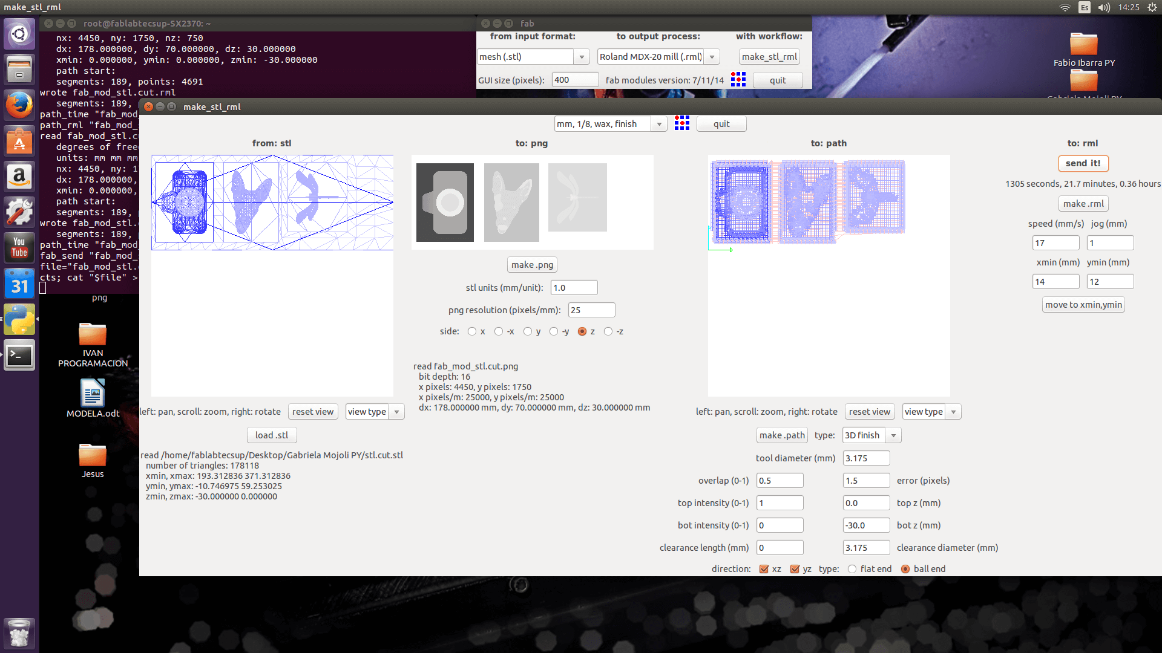Select side -x radio button
Screen dimensions: 1162x653
click(499, 331)
